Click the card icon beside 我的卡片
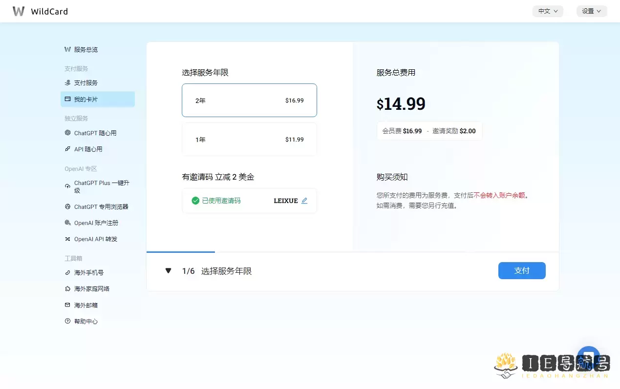620x389 pixels. coord(68,99)
